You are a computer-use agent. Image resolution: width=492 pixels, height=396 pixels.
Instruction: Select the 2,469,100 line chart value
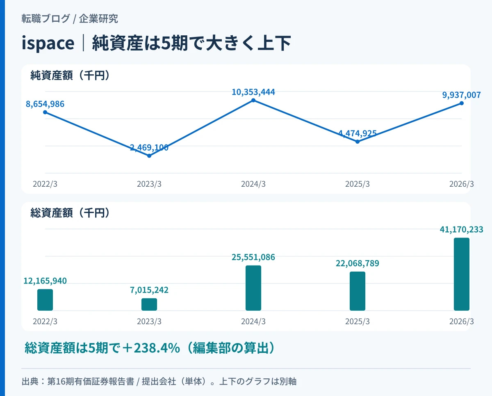click(x=149, y=148)
